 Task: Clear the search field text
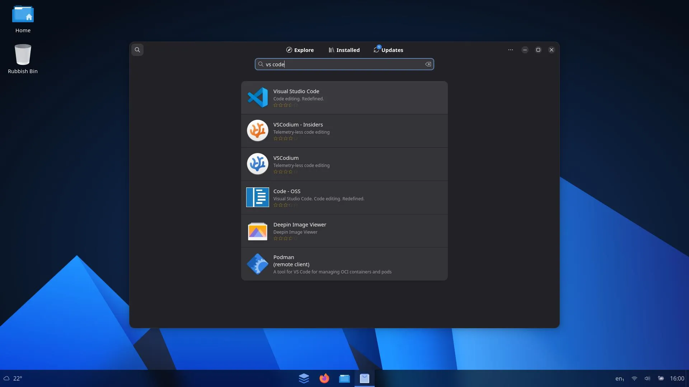tap(428, 64)
